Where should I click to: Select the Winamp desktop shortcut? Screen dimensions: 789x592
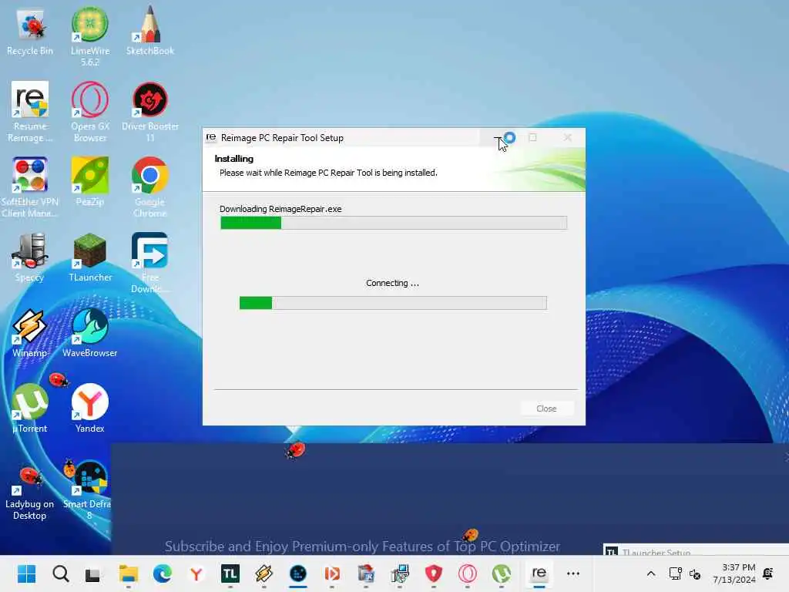[30, 333]
